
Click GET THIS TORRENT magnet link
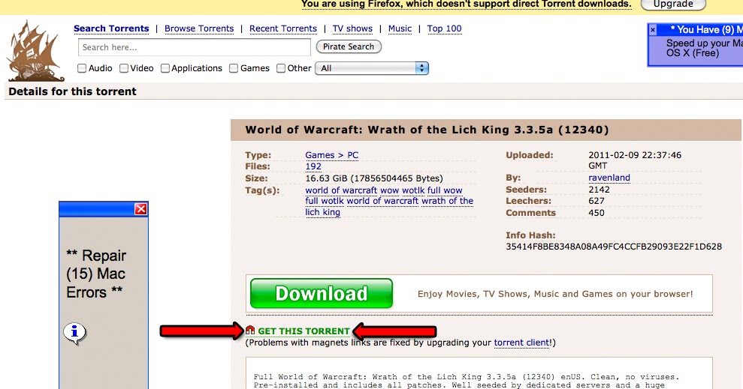point(304,331)
